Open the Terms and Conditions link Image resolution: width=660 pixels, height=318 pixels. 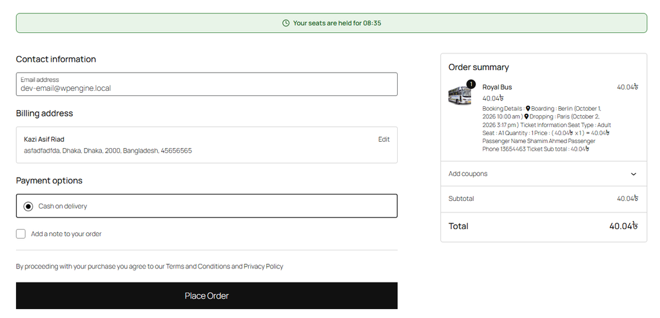point(198,267)
